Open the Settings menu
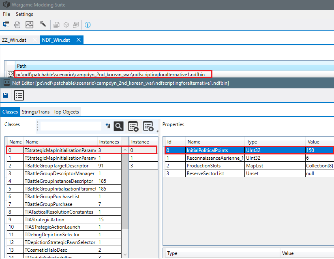The height and width of the screenshot is (259, 334). [24, 14]
